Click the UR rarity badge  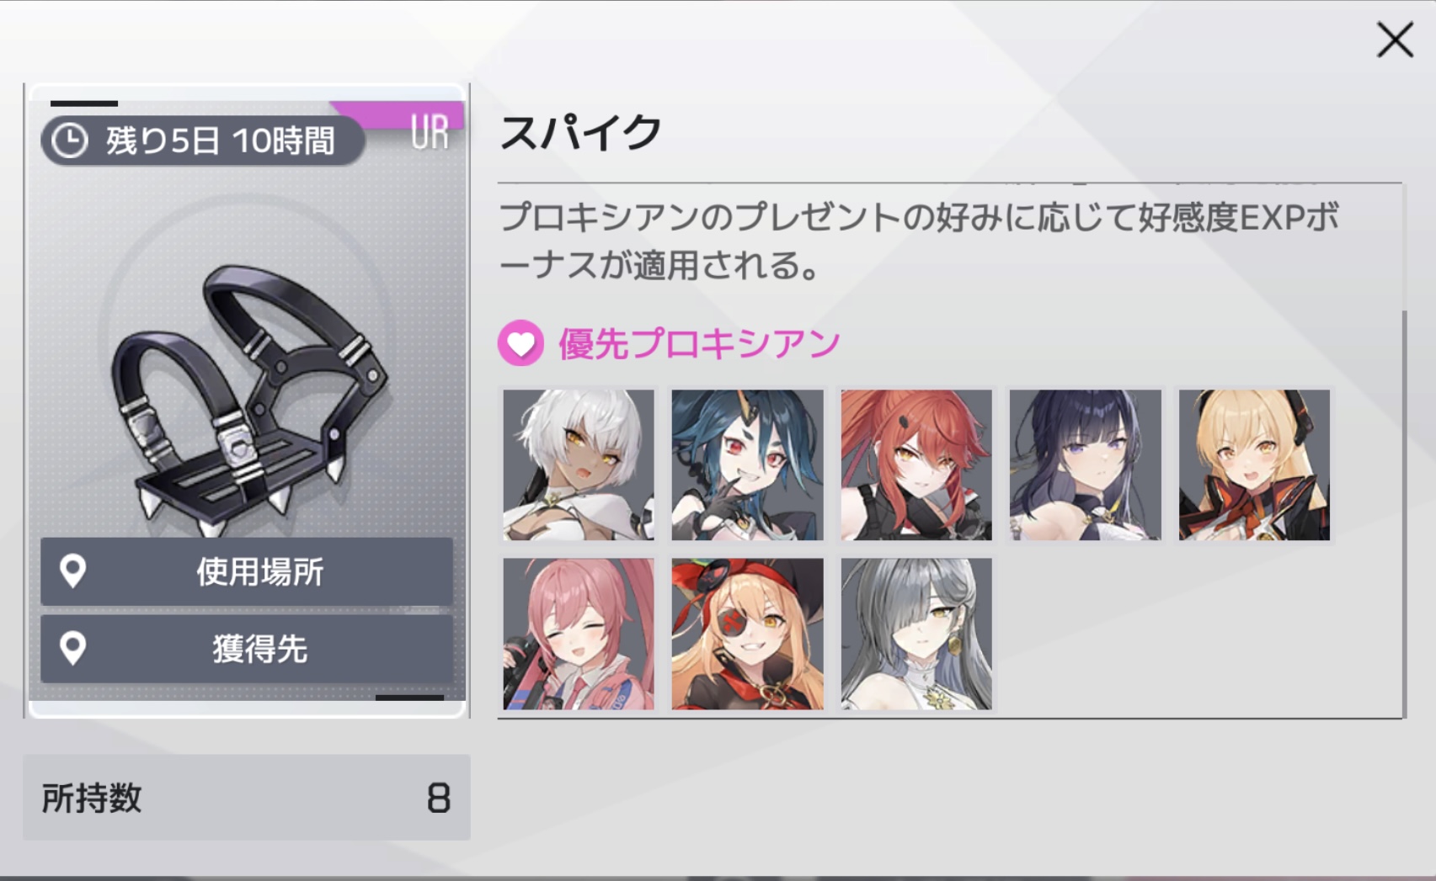(x=430, y=132)
